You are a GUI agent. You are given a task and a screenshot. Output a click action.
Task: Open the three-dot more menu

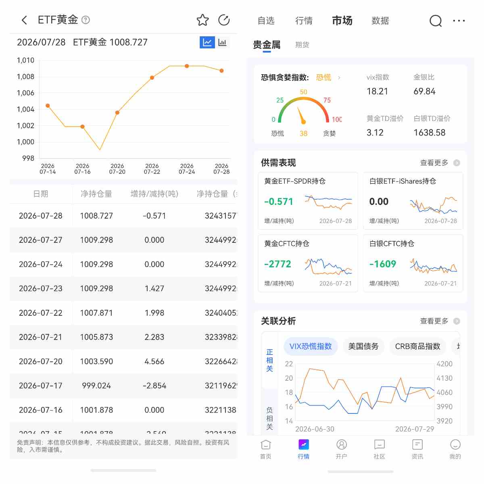459,21
